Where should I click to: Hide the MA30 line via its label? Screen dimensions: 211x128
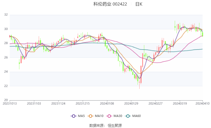pos(118,116)
